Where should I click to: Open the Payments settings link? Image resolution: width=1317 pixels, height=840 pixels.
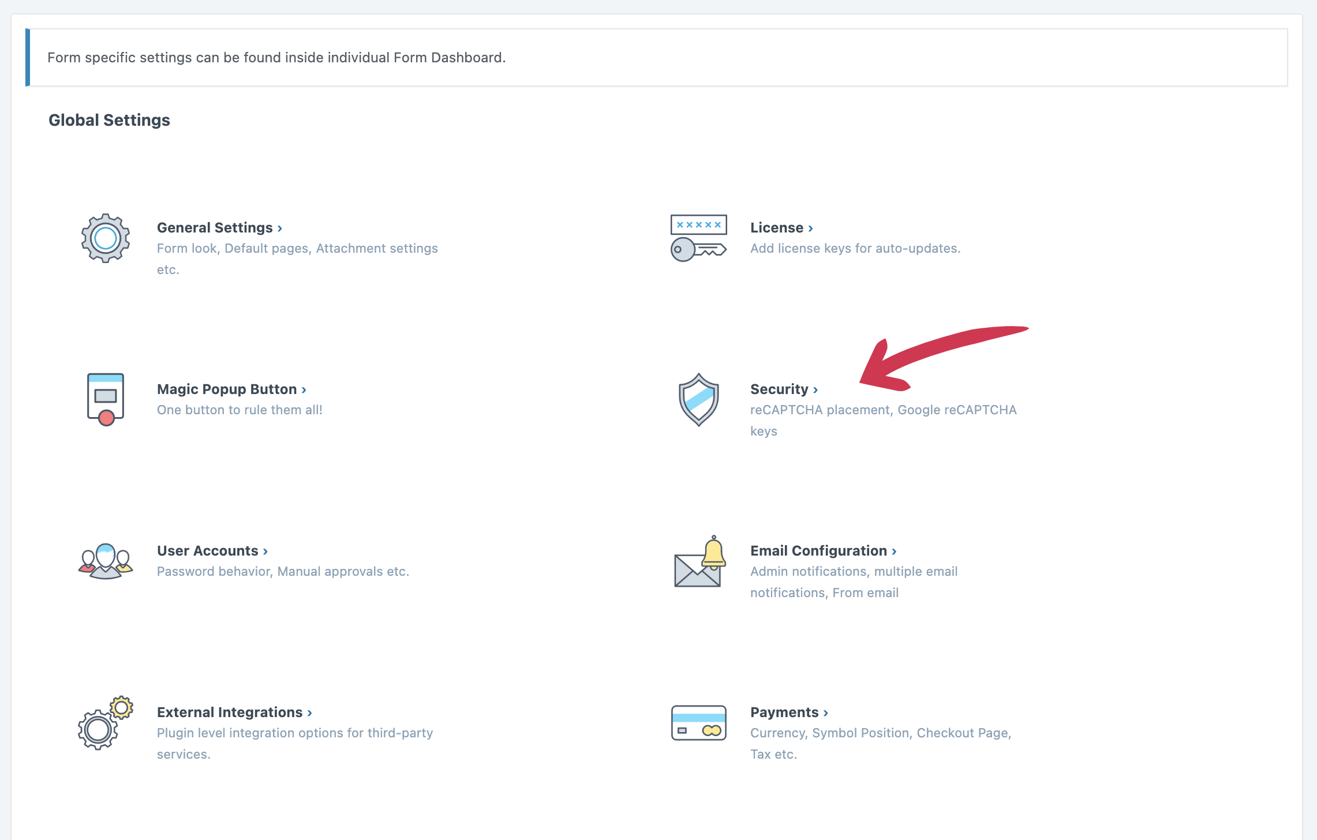coord(784,712)
